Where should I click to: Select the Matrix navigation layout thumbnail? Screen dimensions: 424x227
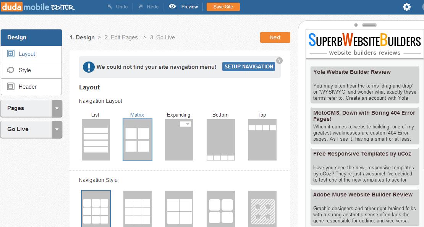click(138, 140)
